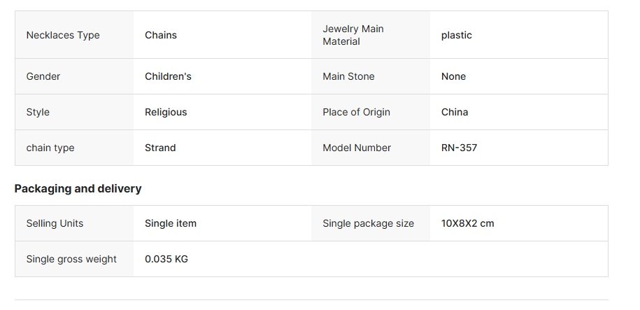Click the Jewelry Main Material label
The image size is (640, 310).
(x=353, y=35)
